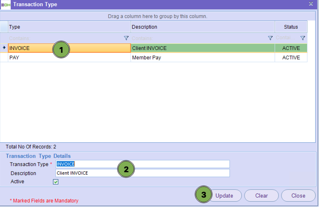Image resolution: width=319 pixels, height=207 pixels.
Task: Click the Client INVOICE description cell
Action: pyautogui.click(x=202, y=48)
